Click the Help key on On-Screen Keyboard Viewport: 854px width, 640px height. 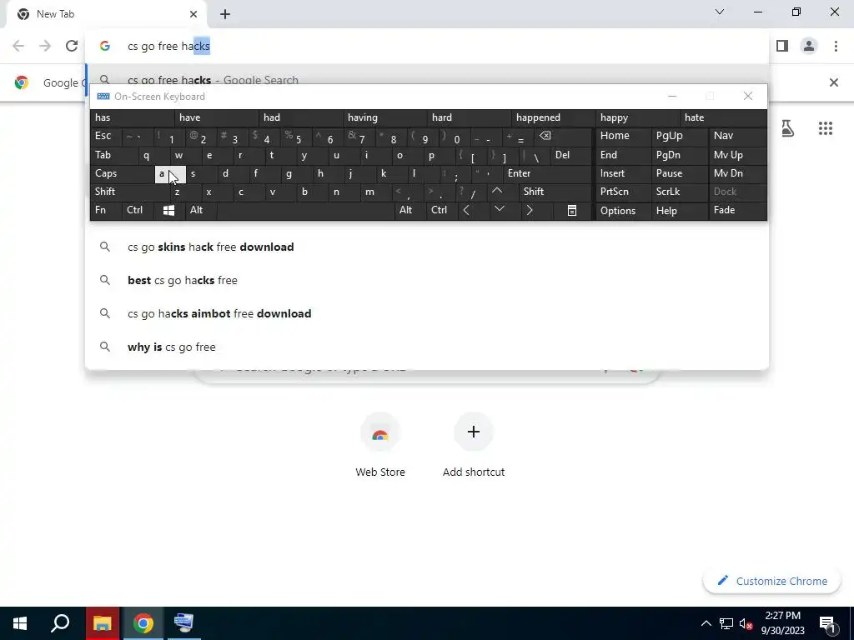click(679, 211)
